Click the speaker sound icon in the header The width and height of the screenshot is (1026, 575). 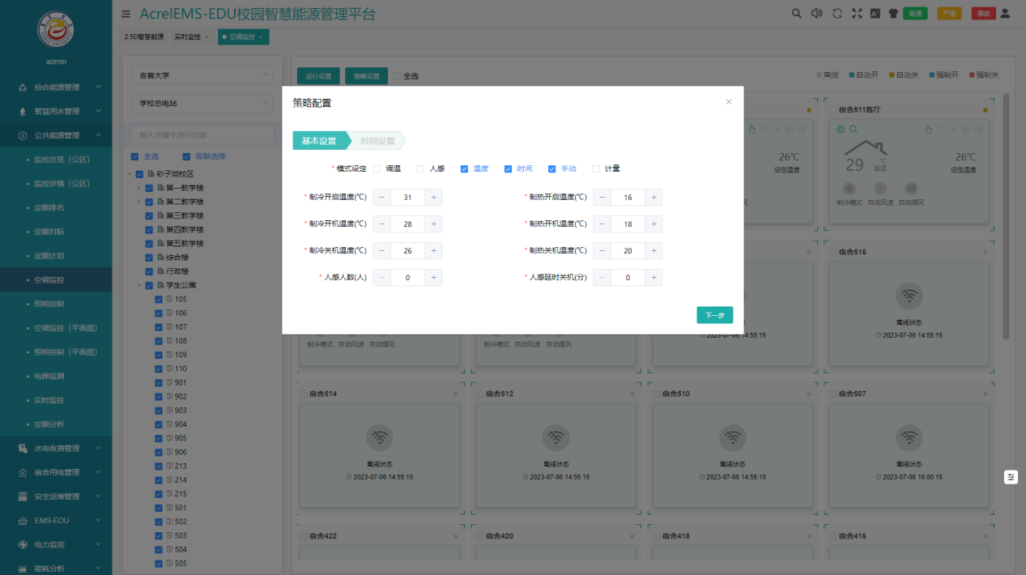(x=816, y=13)
